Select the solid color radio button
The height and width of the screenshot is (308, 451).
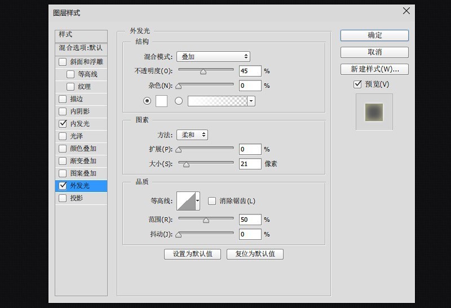(x=147, y=101)
